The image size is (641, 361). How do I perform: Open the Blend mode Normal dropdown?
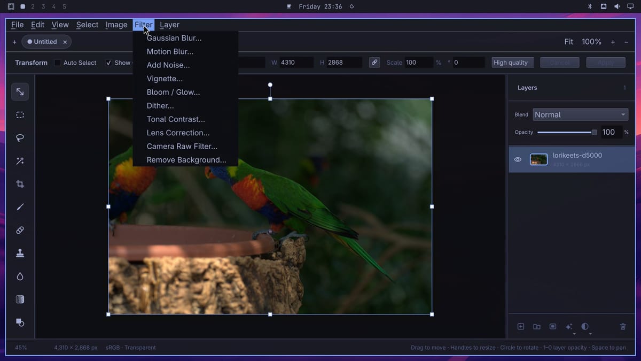(580, 114)
